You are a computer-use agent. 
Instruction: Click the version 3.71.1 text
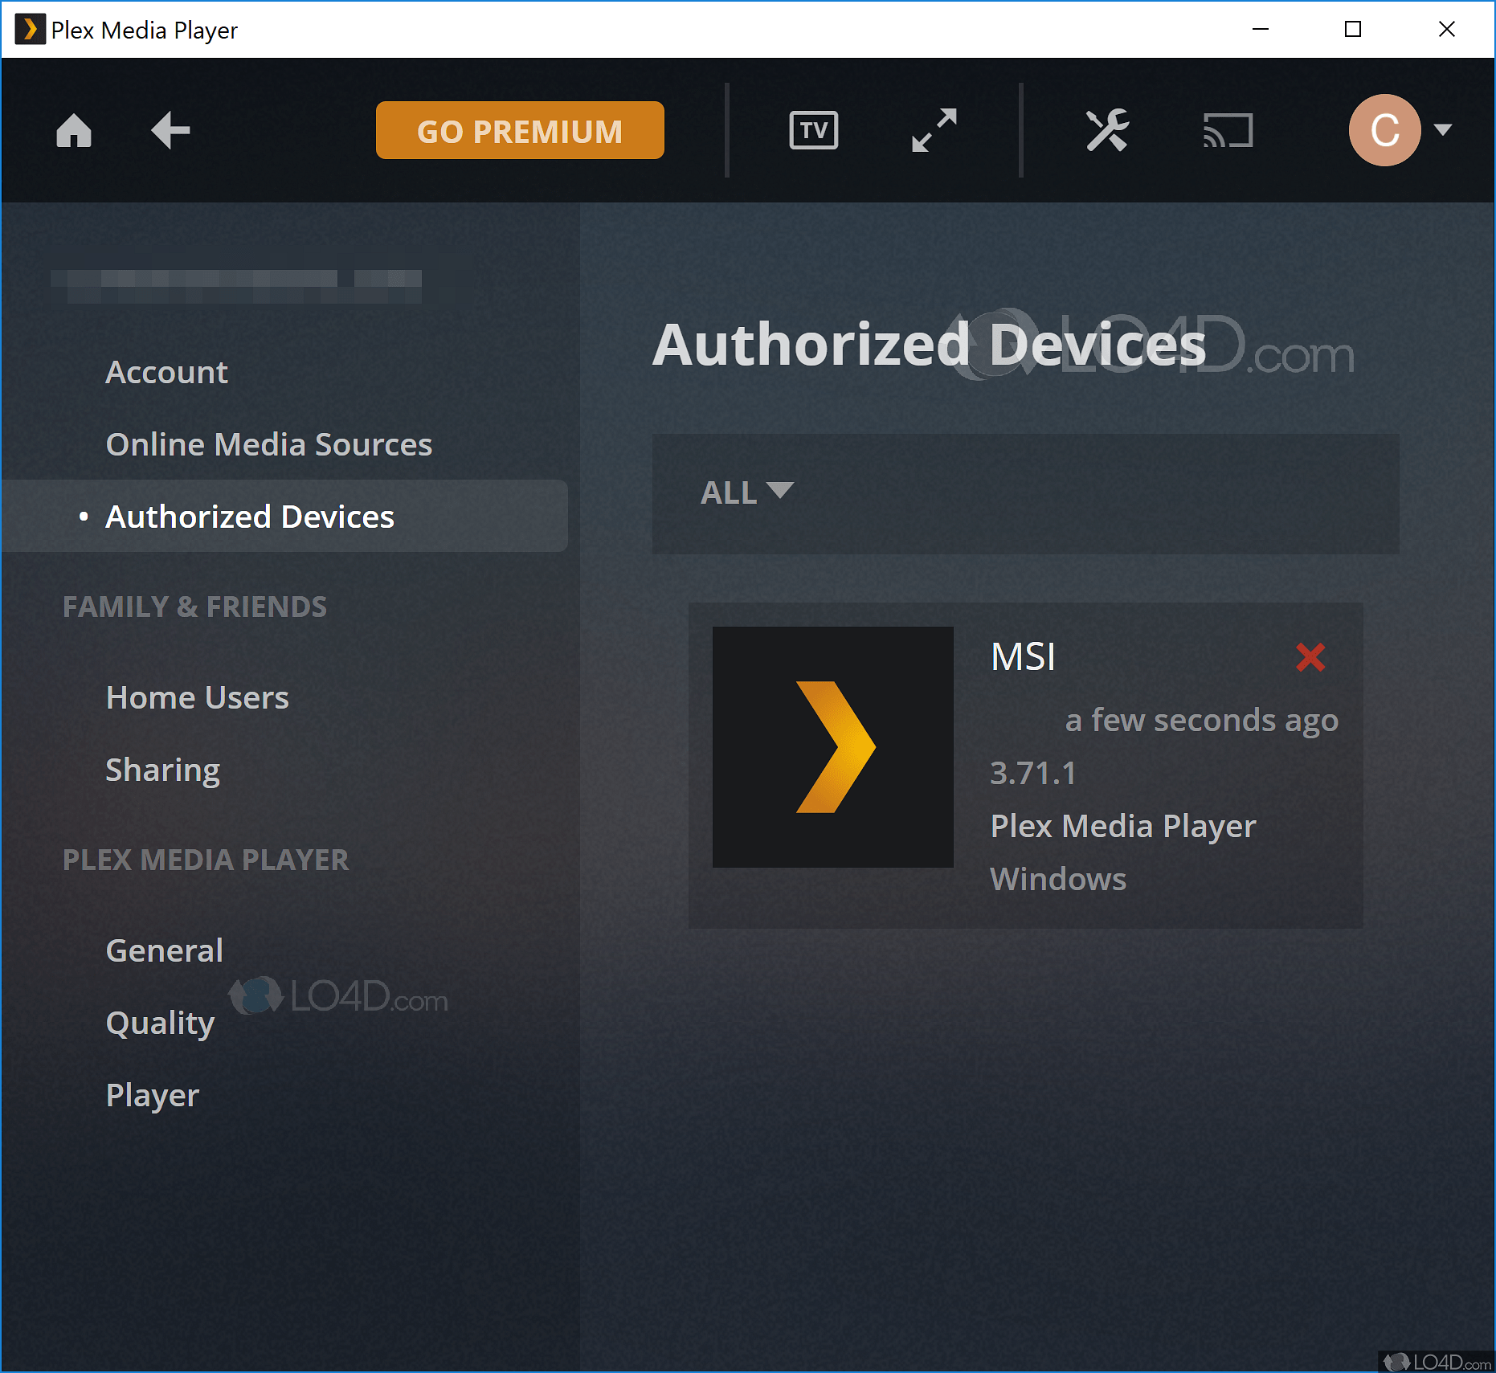click(x=1033, y=773)
